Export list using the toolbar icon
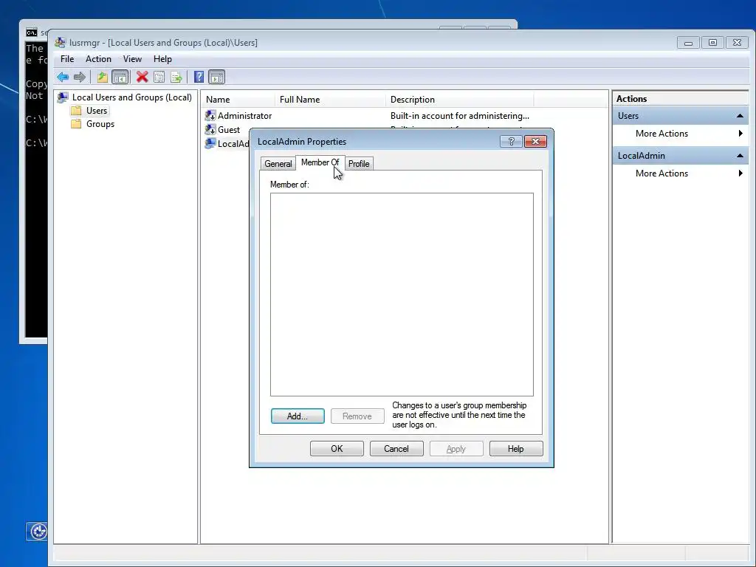This screenshot has width=756, height=567. coord(176,77)
